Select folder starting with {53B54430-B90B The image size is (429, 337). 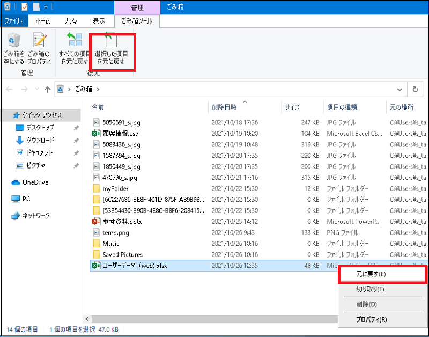153,210
